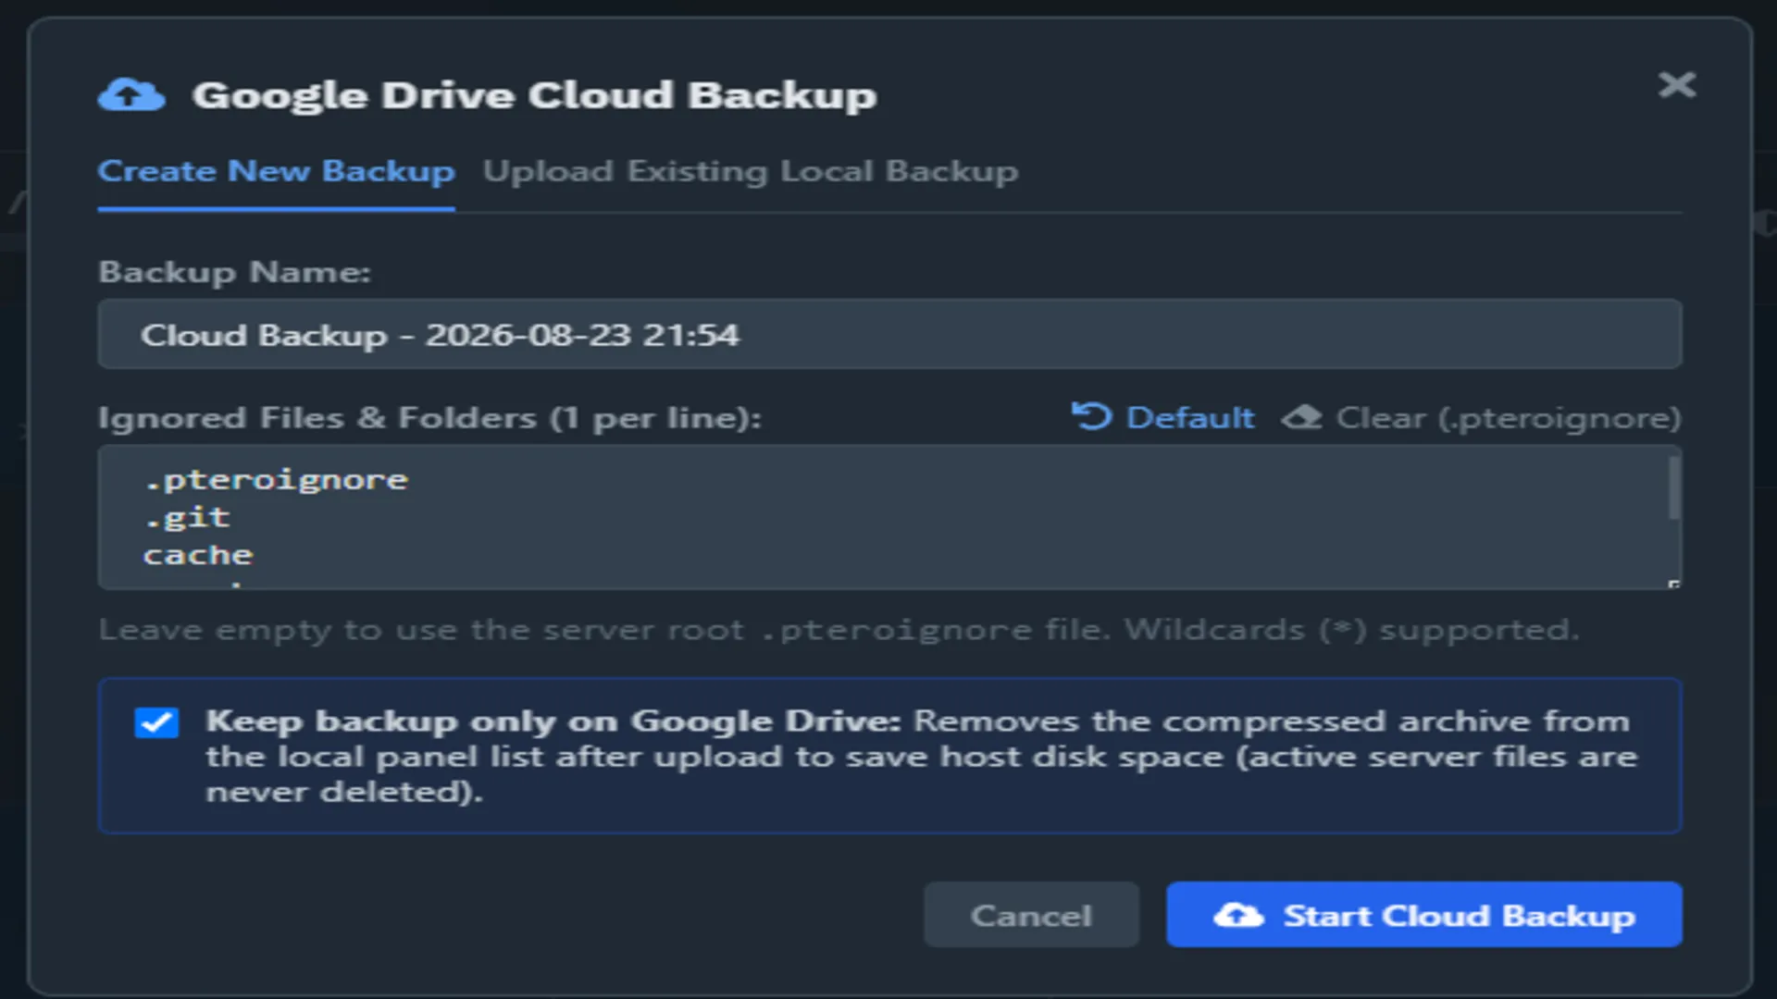Click the ignored files list scrollbar

[x=1673, y=487]
